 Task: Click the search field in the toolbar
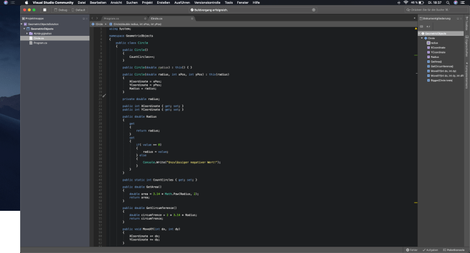[434, 10]
